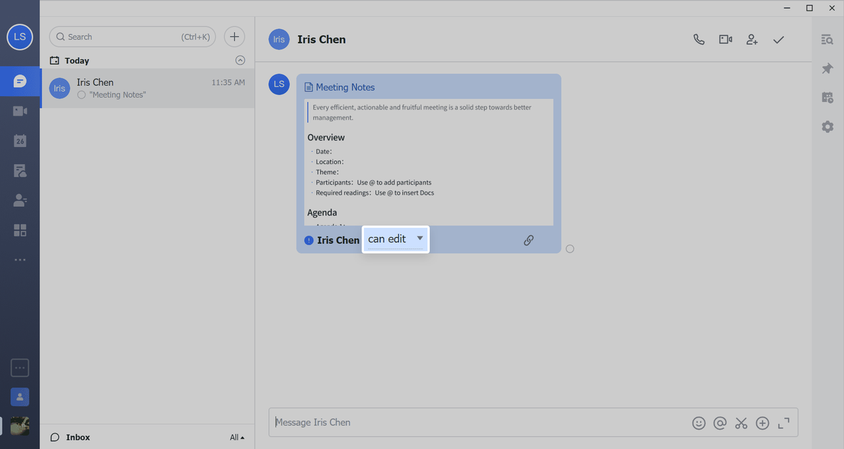Open the Meeting Notes document link
Image resolution: width=844 pixels, height=449 pixels.
point(344,87)
